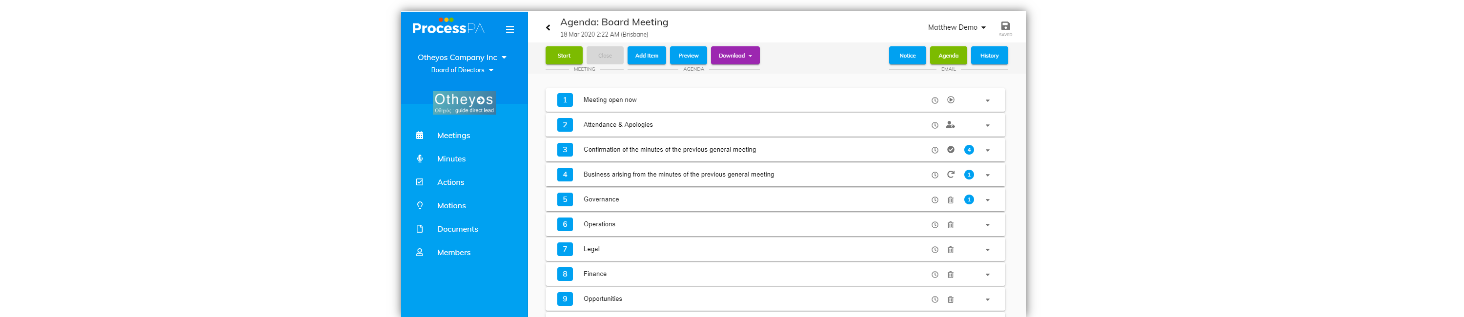1464x317 pixels.
Task: Click the hamburger menu icon in sidebar
Action: 510,30
